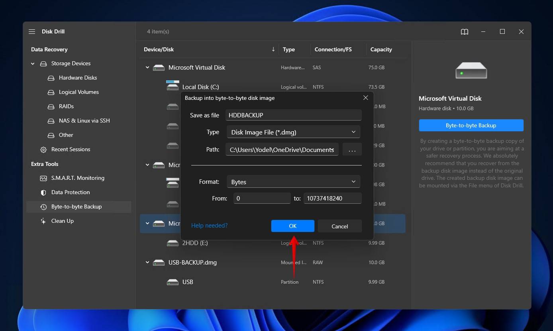The image size is (553, 331).
Task: Click the Save as file name field
Action: (x=293, y=115)
